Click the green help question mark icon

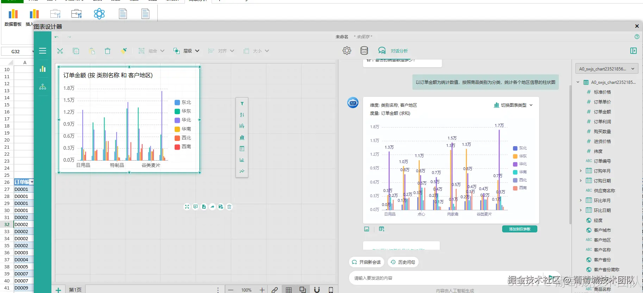637,37
